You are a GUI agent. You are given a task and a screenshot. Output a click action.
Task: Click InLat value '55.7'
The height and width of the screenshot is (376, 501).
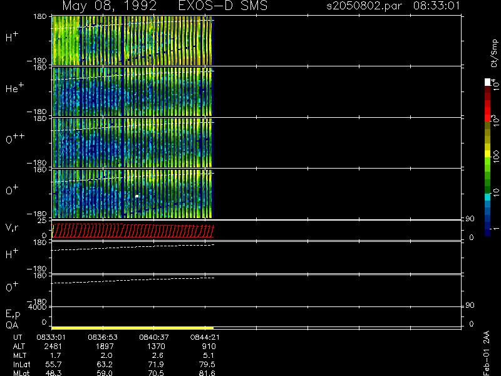click(x=53, y=365)
